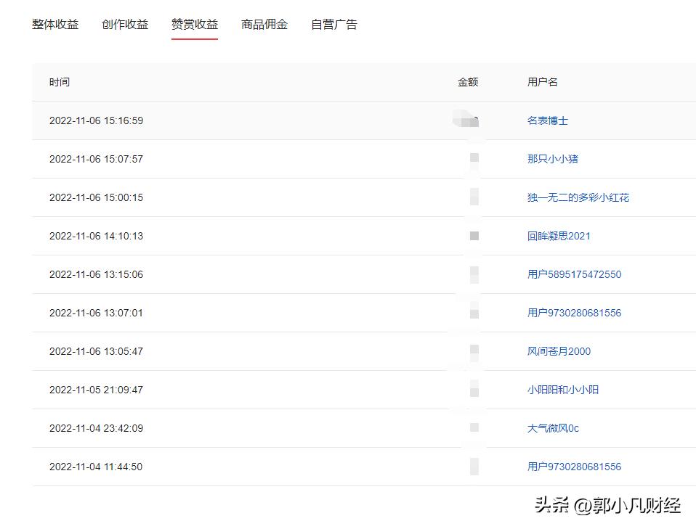Click the 用户名 column header

point(541,82)
